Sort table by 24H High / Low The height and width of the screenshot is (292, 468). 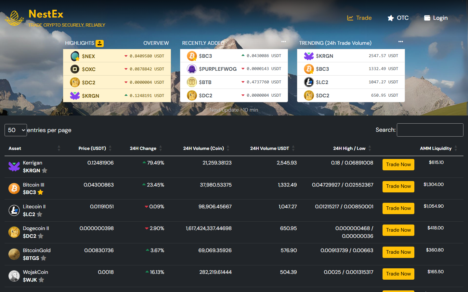tap(352, 148)
